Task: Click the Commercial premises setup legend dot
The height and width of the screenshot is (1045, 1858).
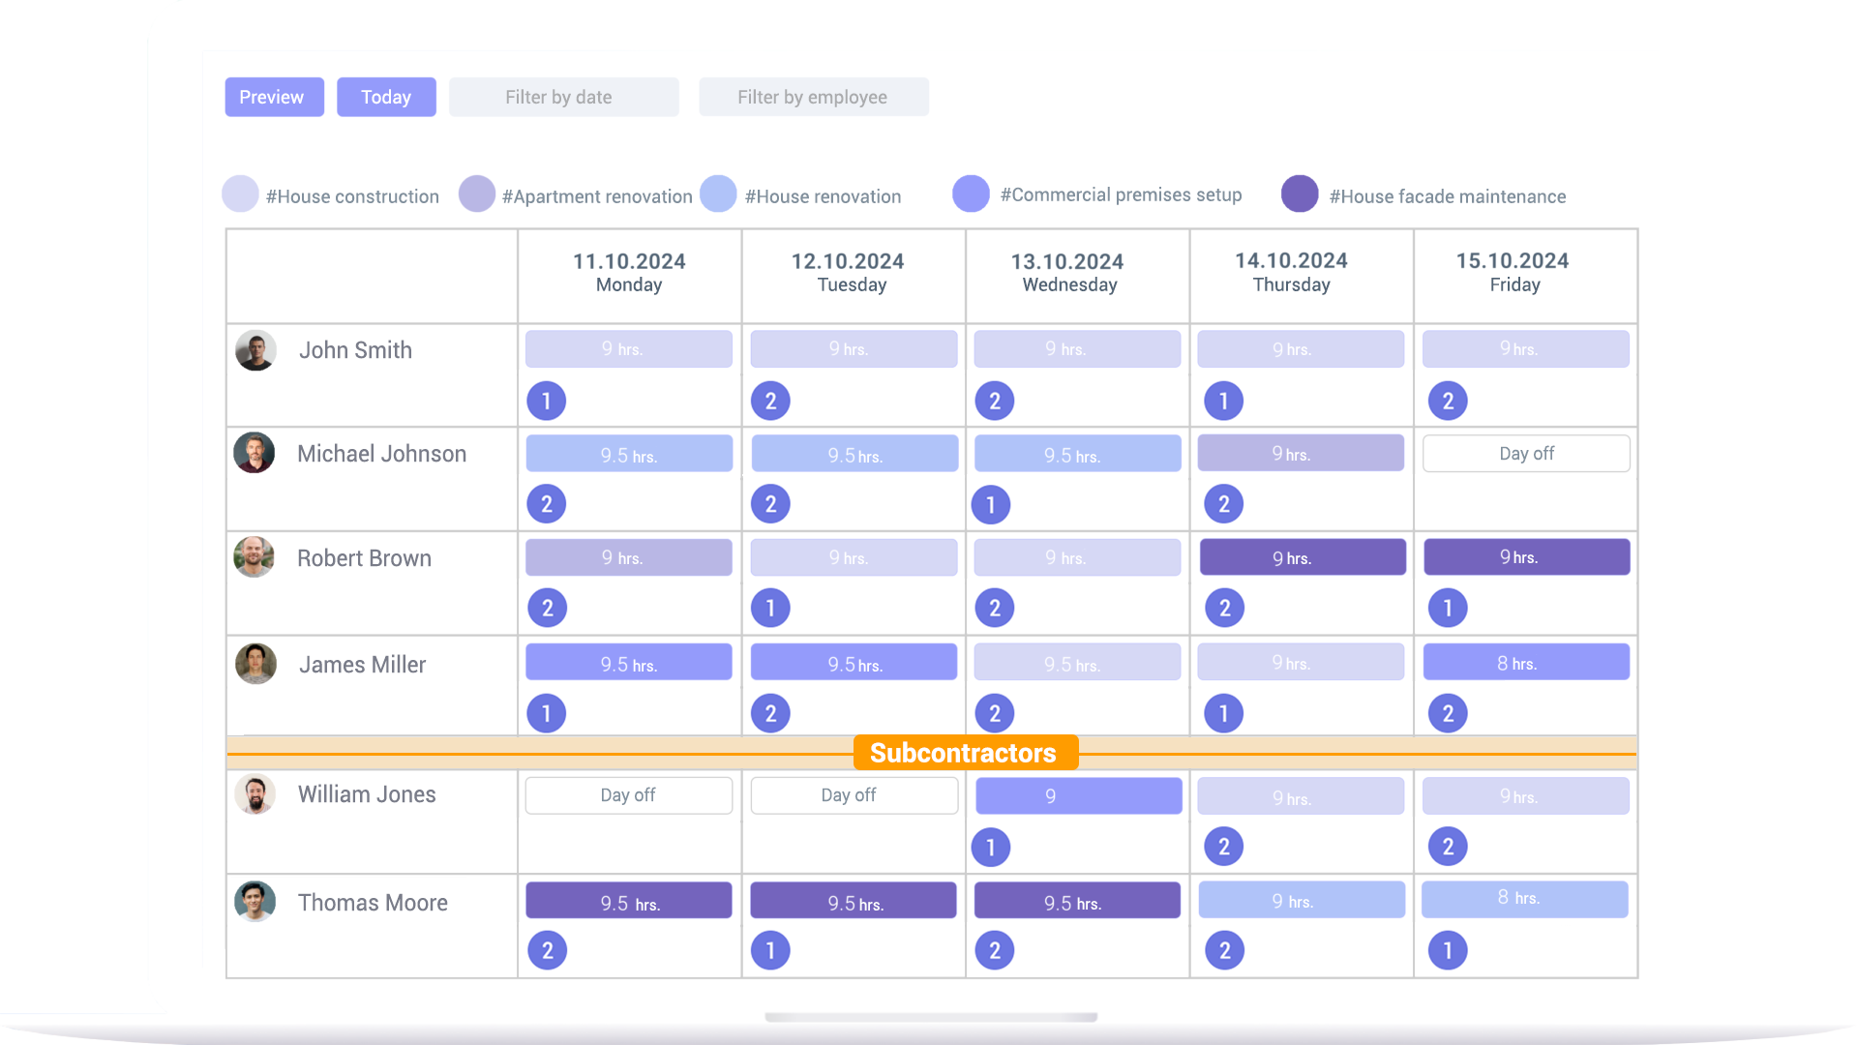Action: 971,194
